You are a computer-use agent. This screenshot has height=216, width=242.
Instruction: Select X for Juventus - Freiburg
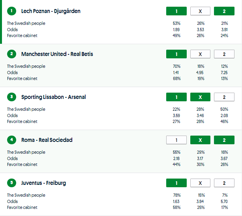pyautogui.click(x=200, y=183)
